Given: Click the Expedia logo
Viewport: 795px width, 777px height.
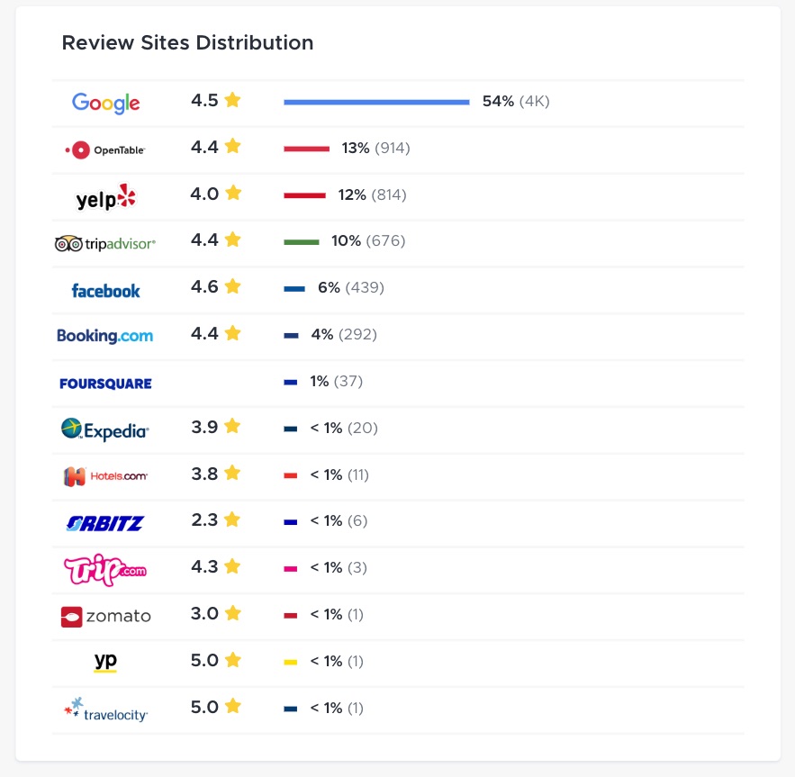Looking at the screenshot, I should (x=105, y=429).
